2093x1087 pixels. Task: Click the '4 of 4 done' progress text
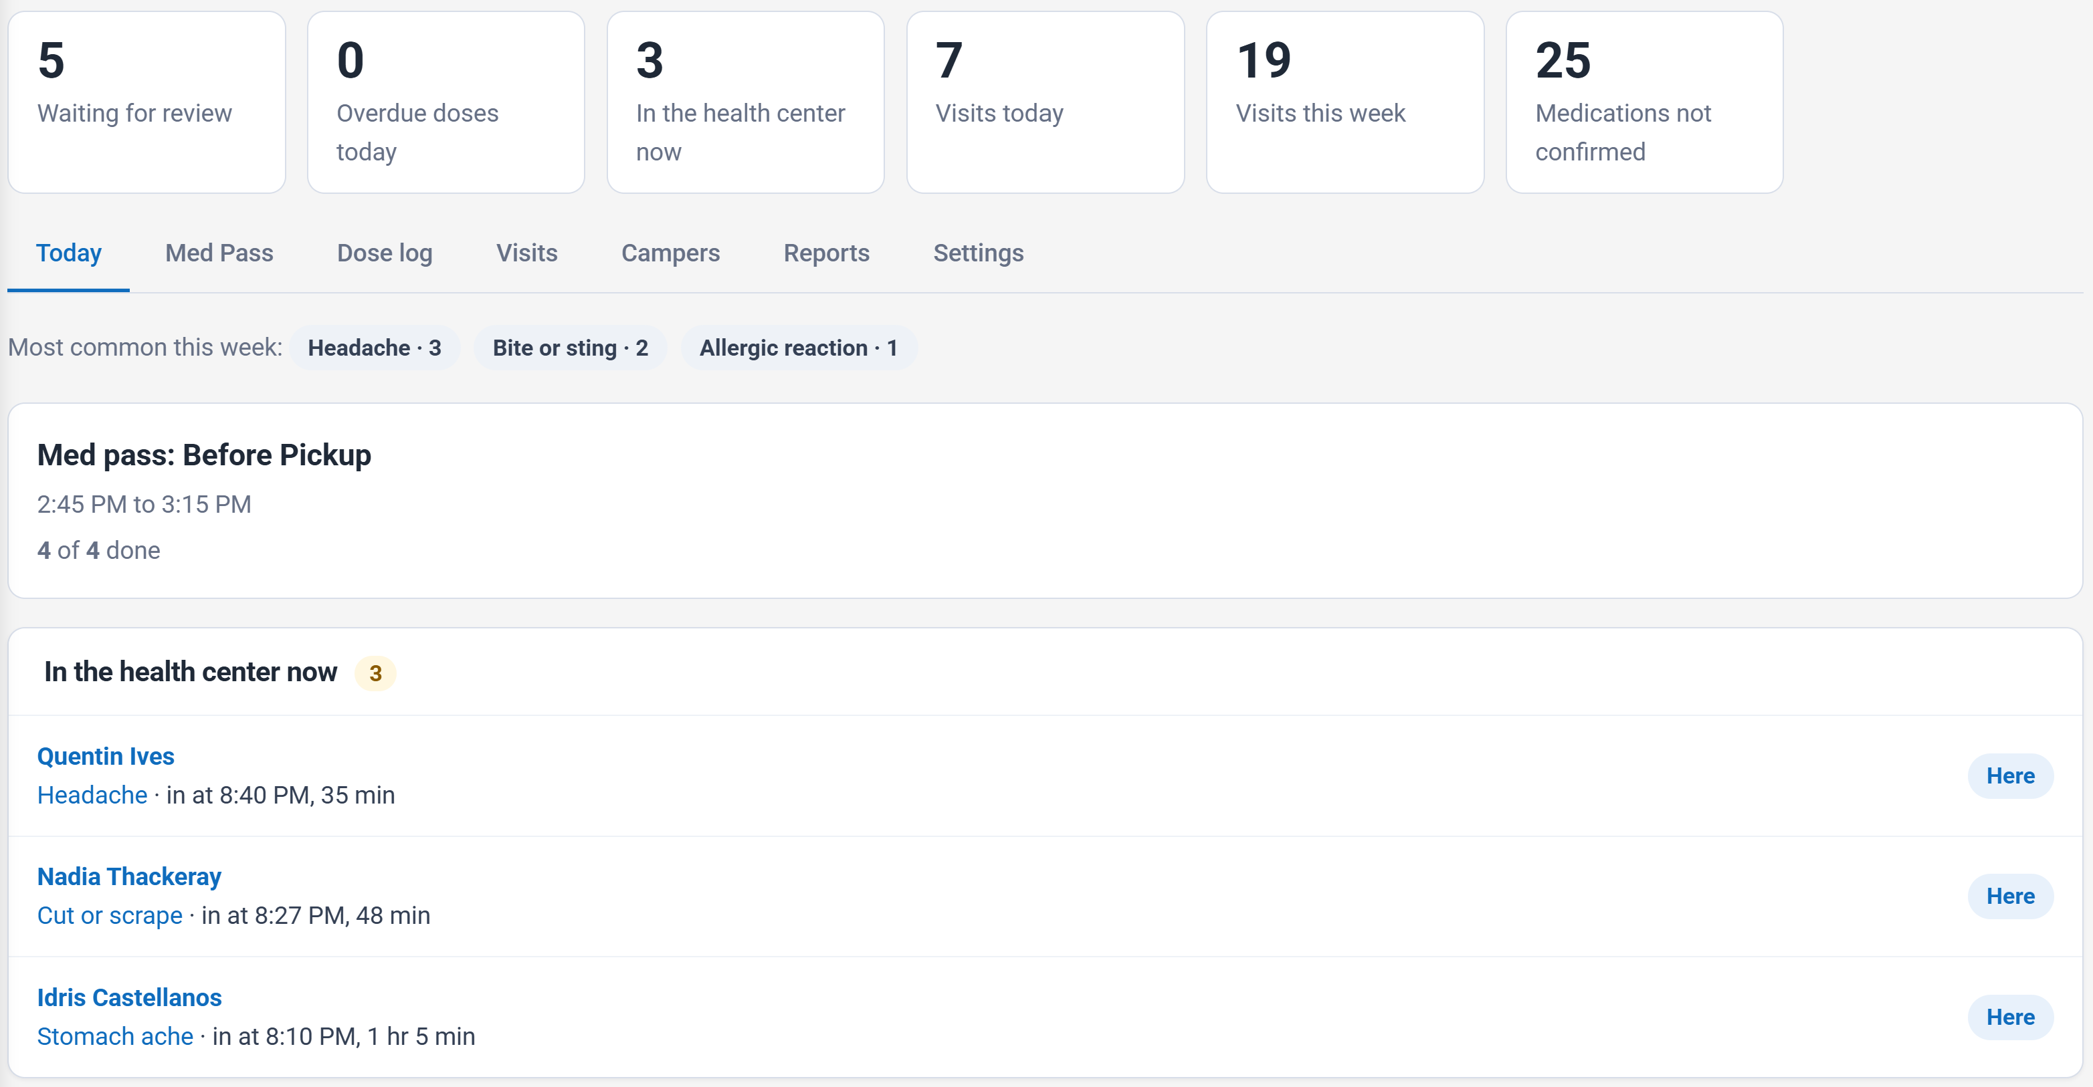(99, 550)
